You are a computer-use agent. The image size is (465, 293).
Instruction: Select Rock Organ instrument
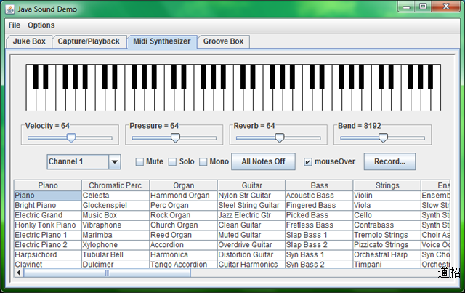[x=184, y=215]
